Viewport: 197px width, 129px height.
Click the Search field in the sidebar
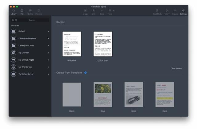pyautogui.click(x=30, y=20)
